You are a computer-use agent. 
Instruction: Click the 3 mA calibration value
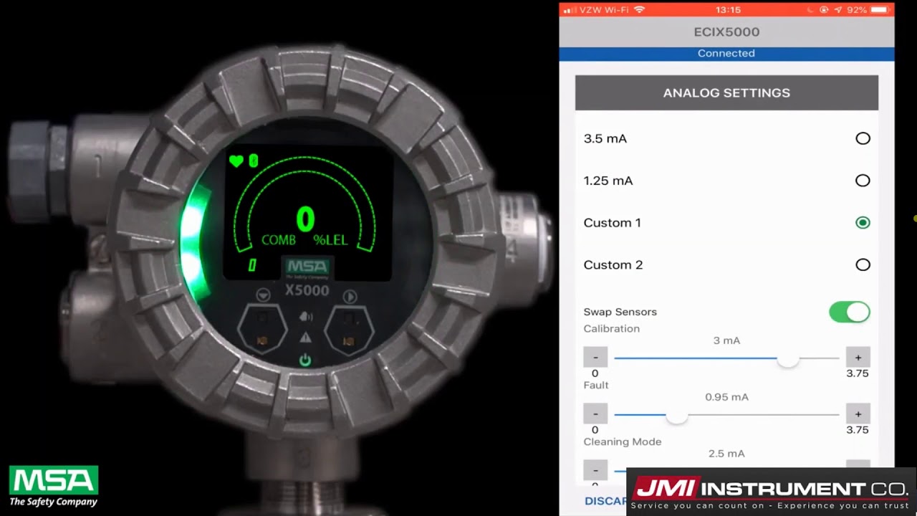tap(726, 340)
